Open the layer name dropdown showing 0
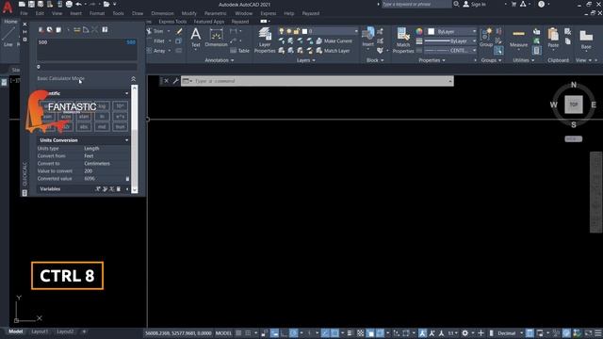This screenshot has width=603, height=339. pyautogui.click(x=330, y=31)
